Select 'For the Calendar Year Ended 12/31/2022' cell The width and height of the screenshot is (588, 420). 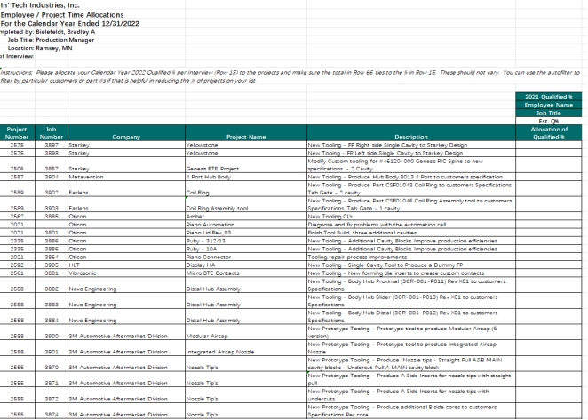[70, 24]
